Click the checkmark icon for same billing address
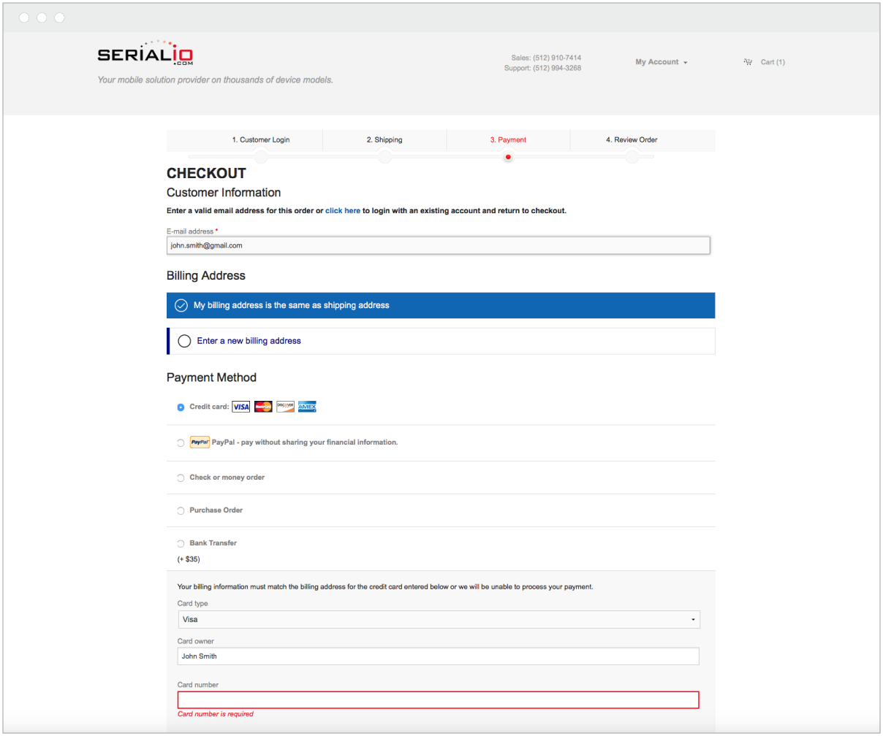 click(x=181, y=305)
